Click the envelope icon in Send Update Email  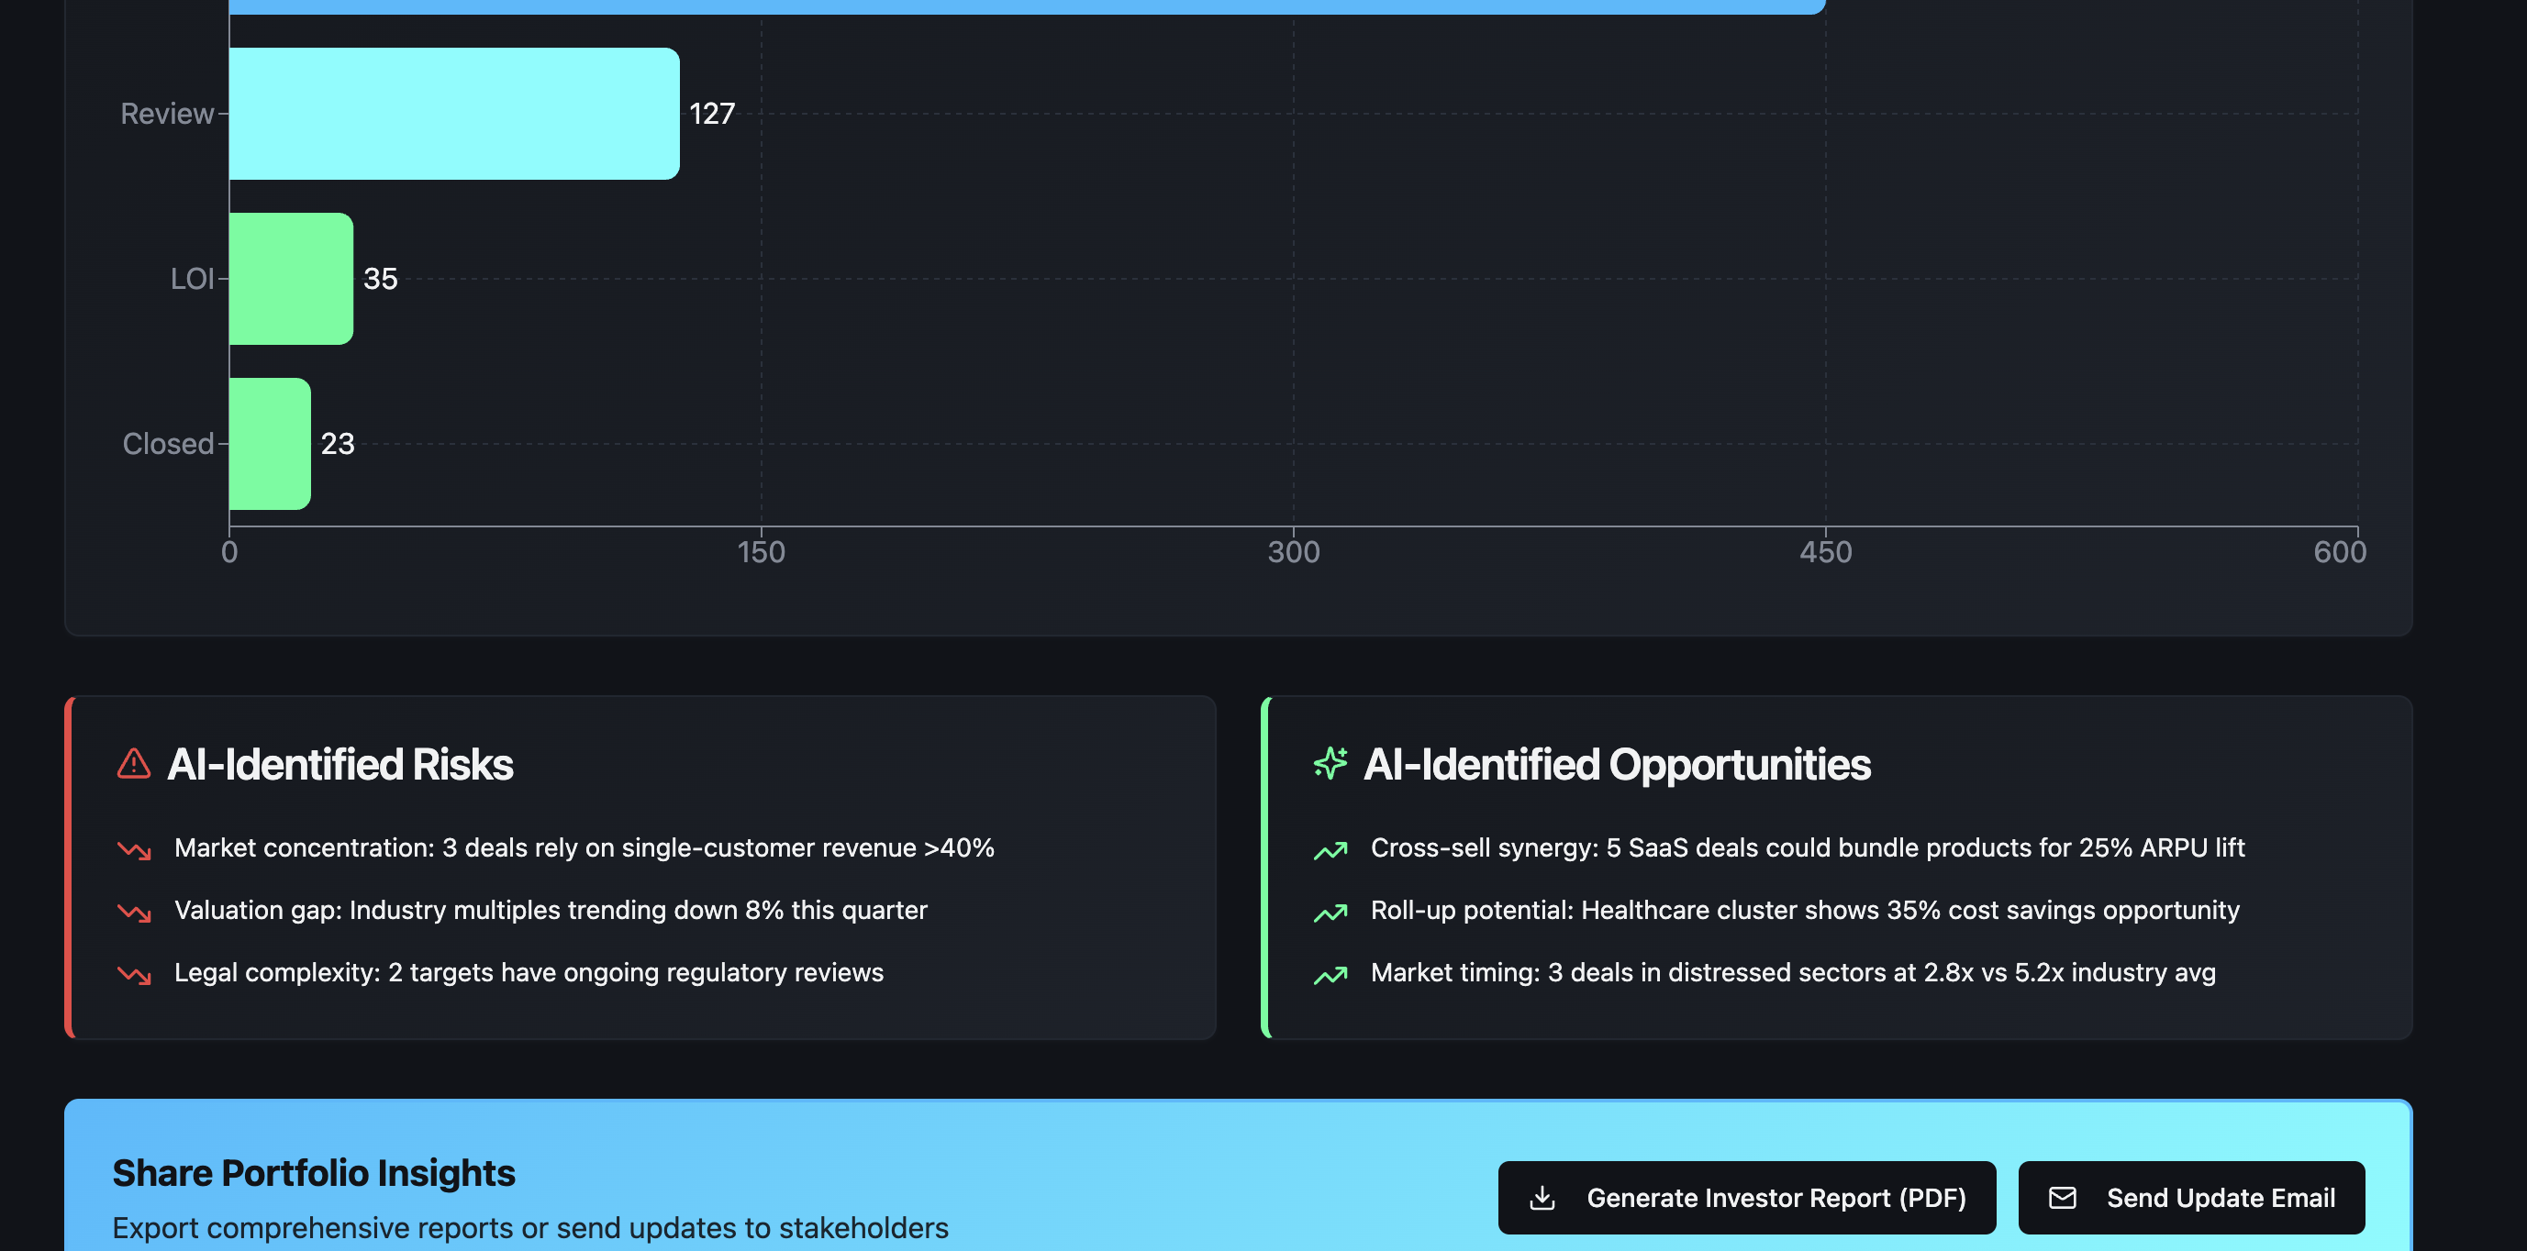tap(2062, 1198)
